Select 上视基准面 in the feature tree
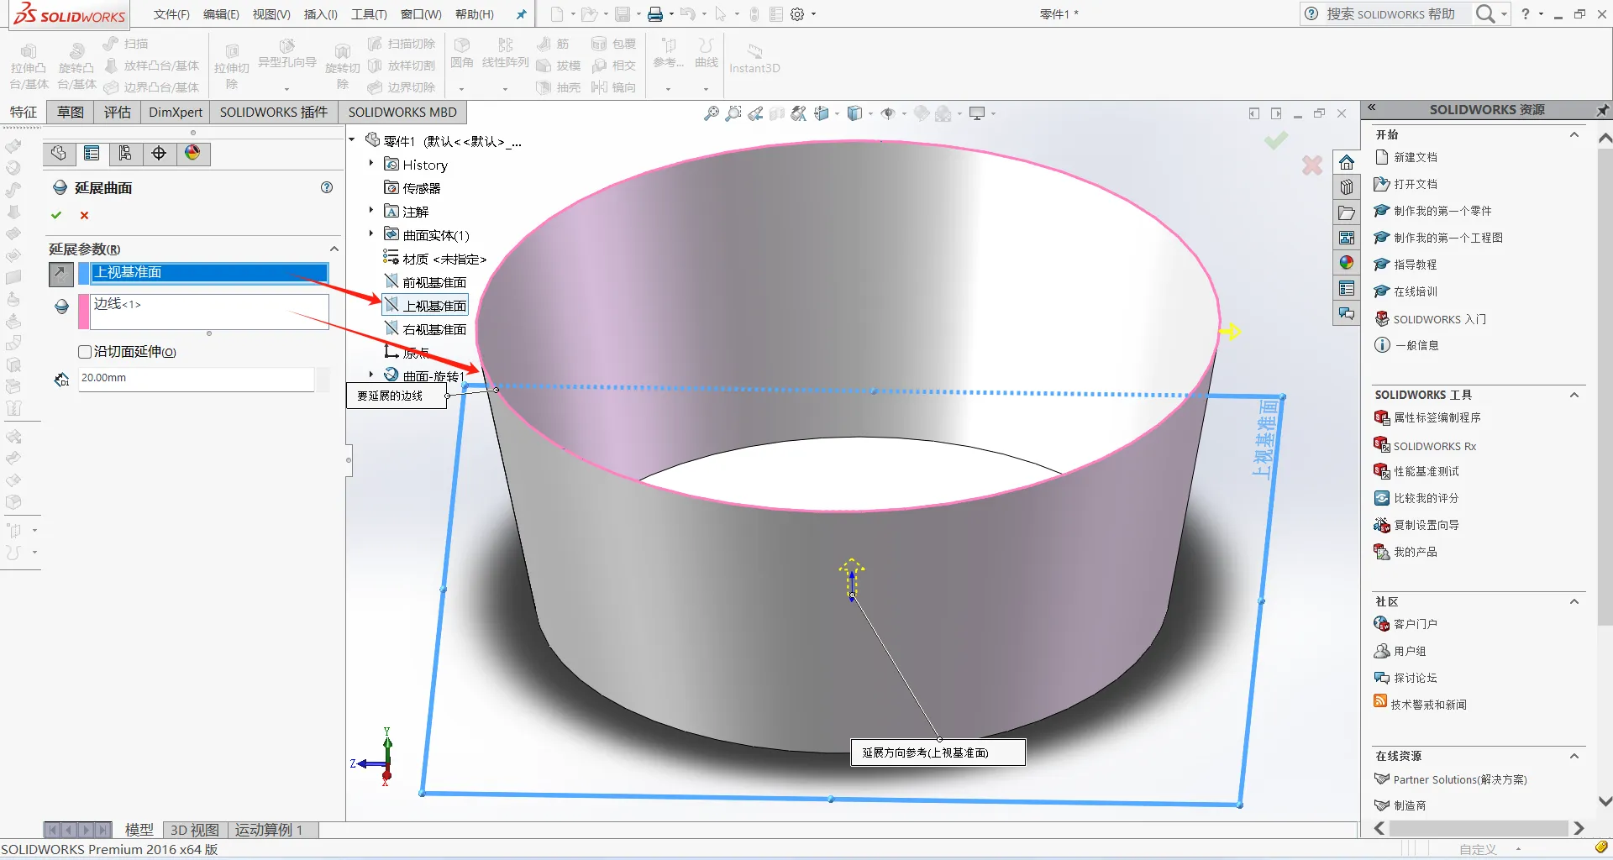Screen dimensions: 1613x860 [433, 306]
